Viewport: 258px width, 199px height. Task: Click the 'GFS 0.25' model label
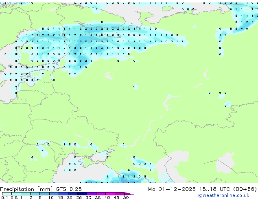[69, 189]
